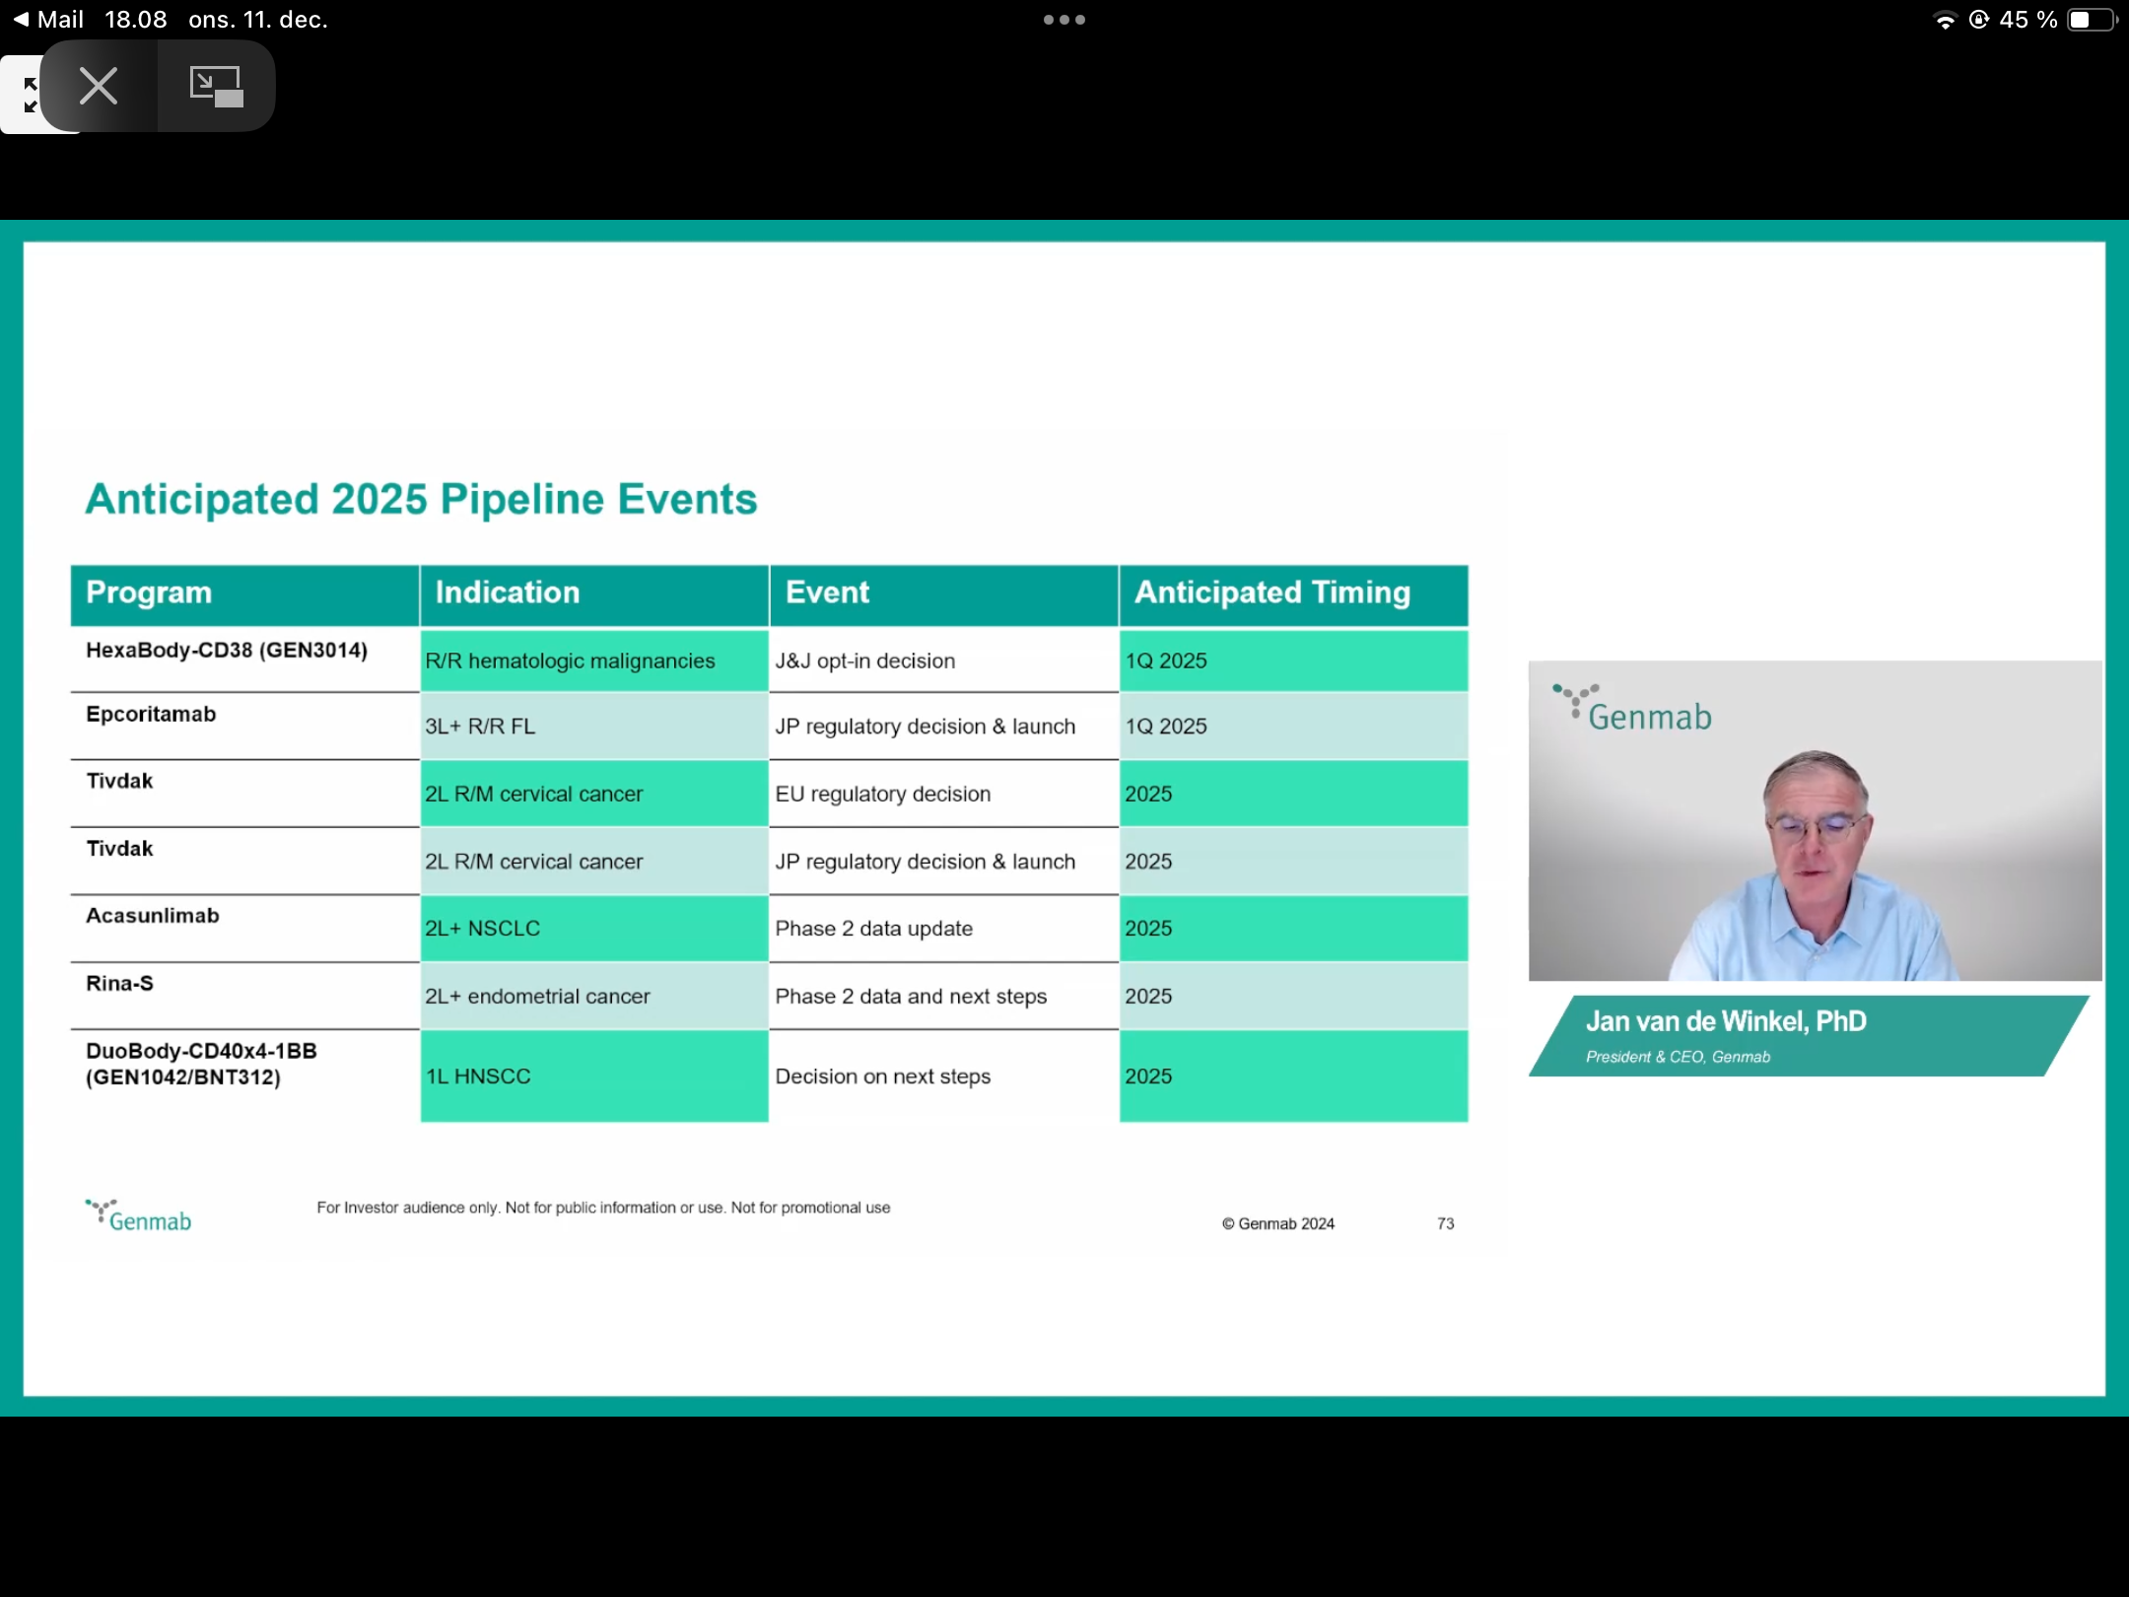This screenshot has width=2129, height=1597.
Task: Tap the Wi-Fi status icon
Action: click(1945, 21)
